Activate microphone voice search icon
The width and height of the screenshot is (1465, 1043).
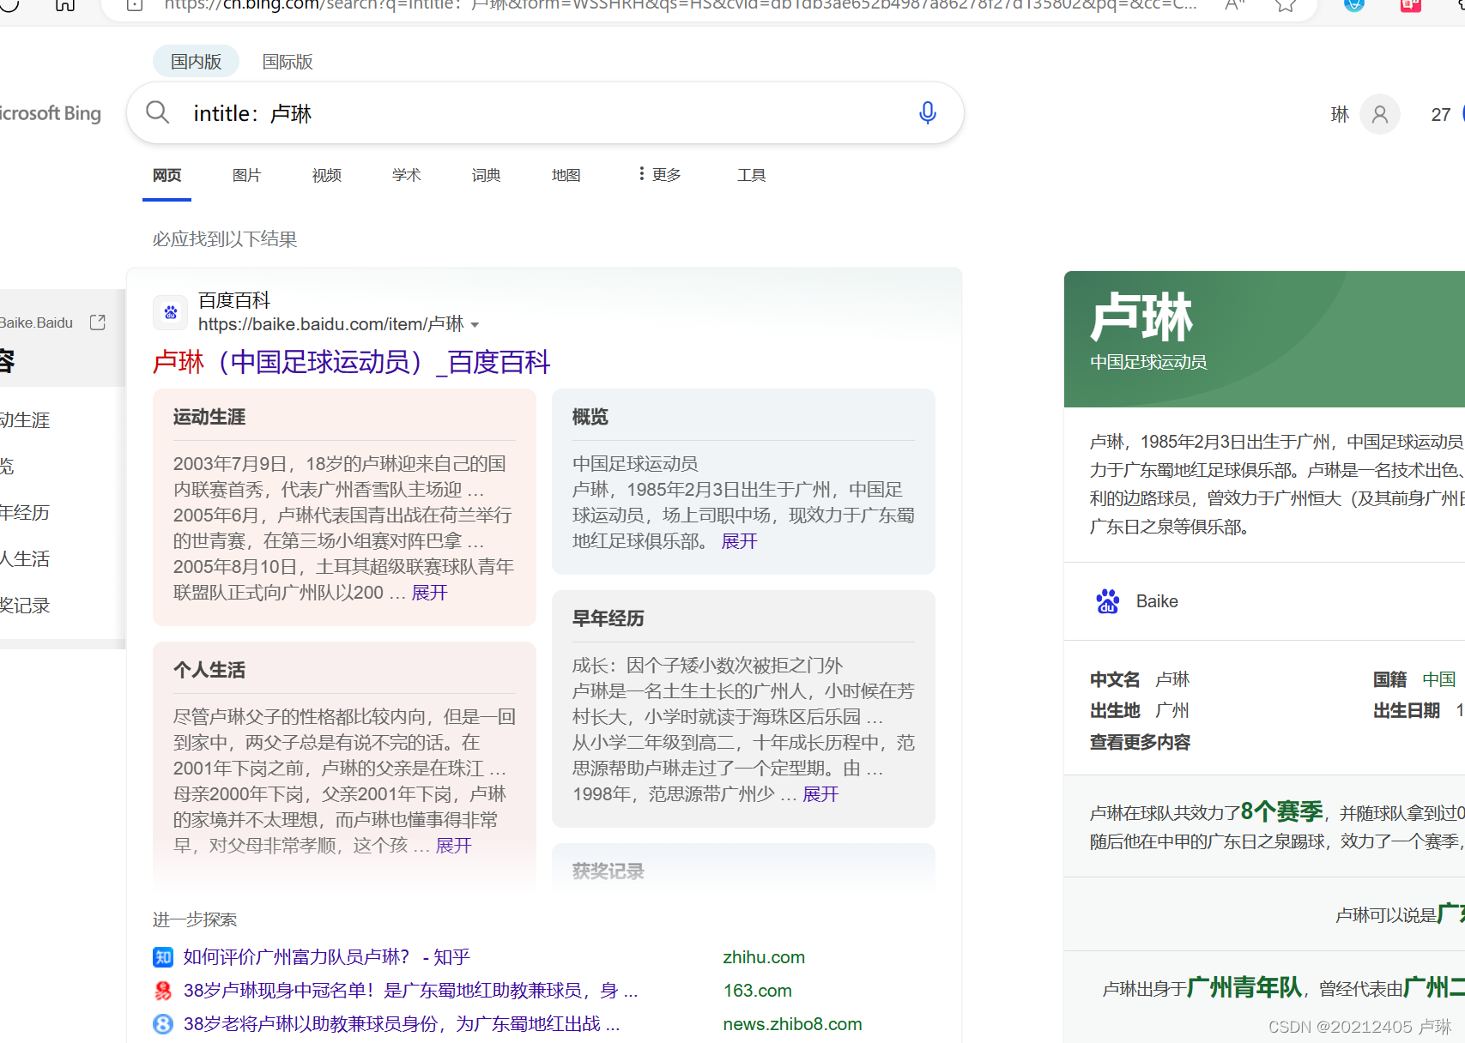tap(927, 112)
